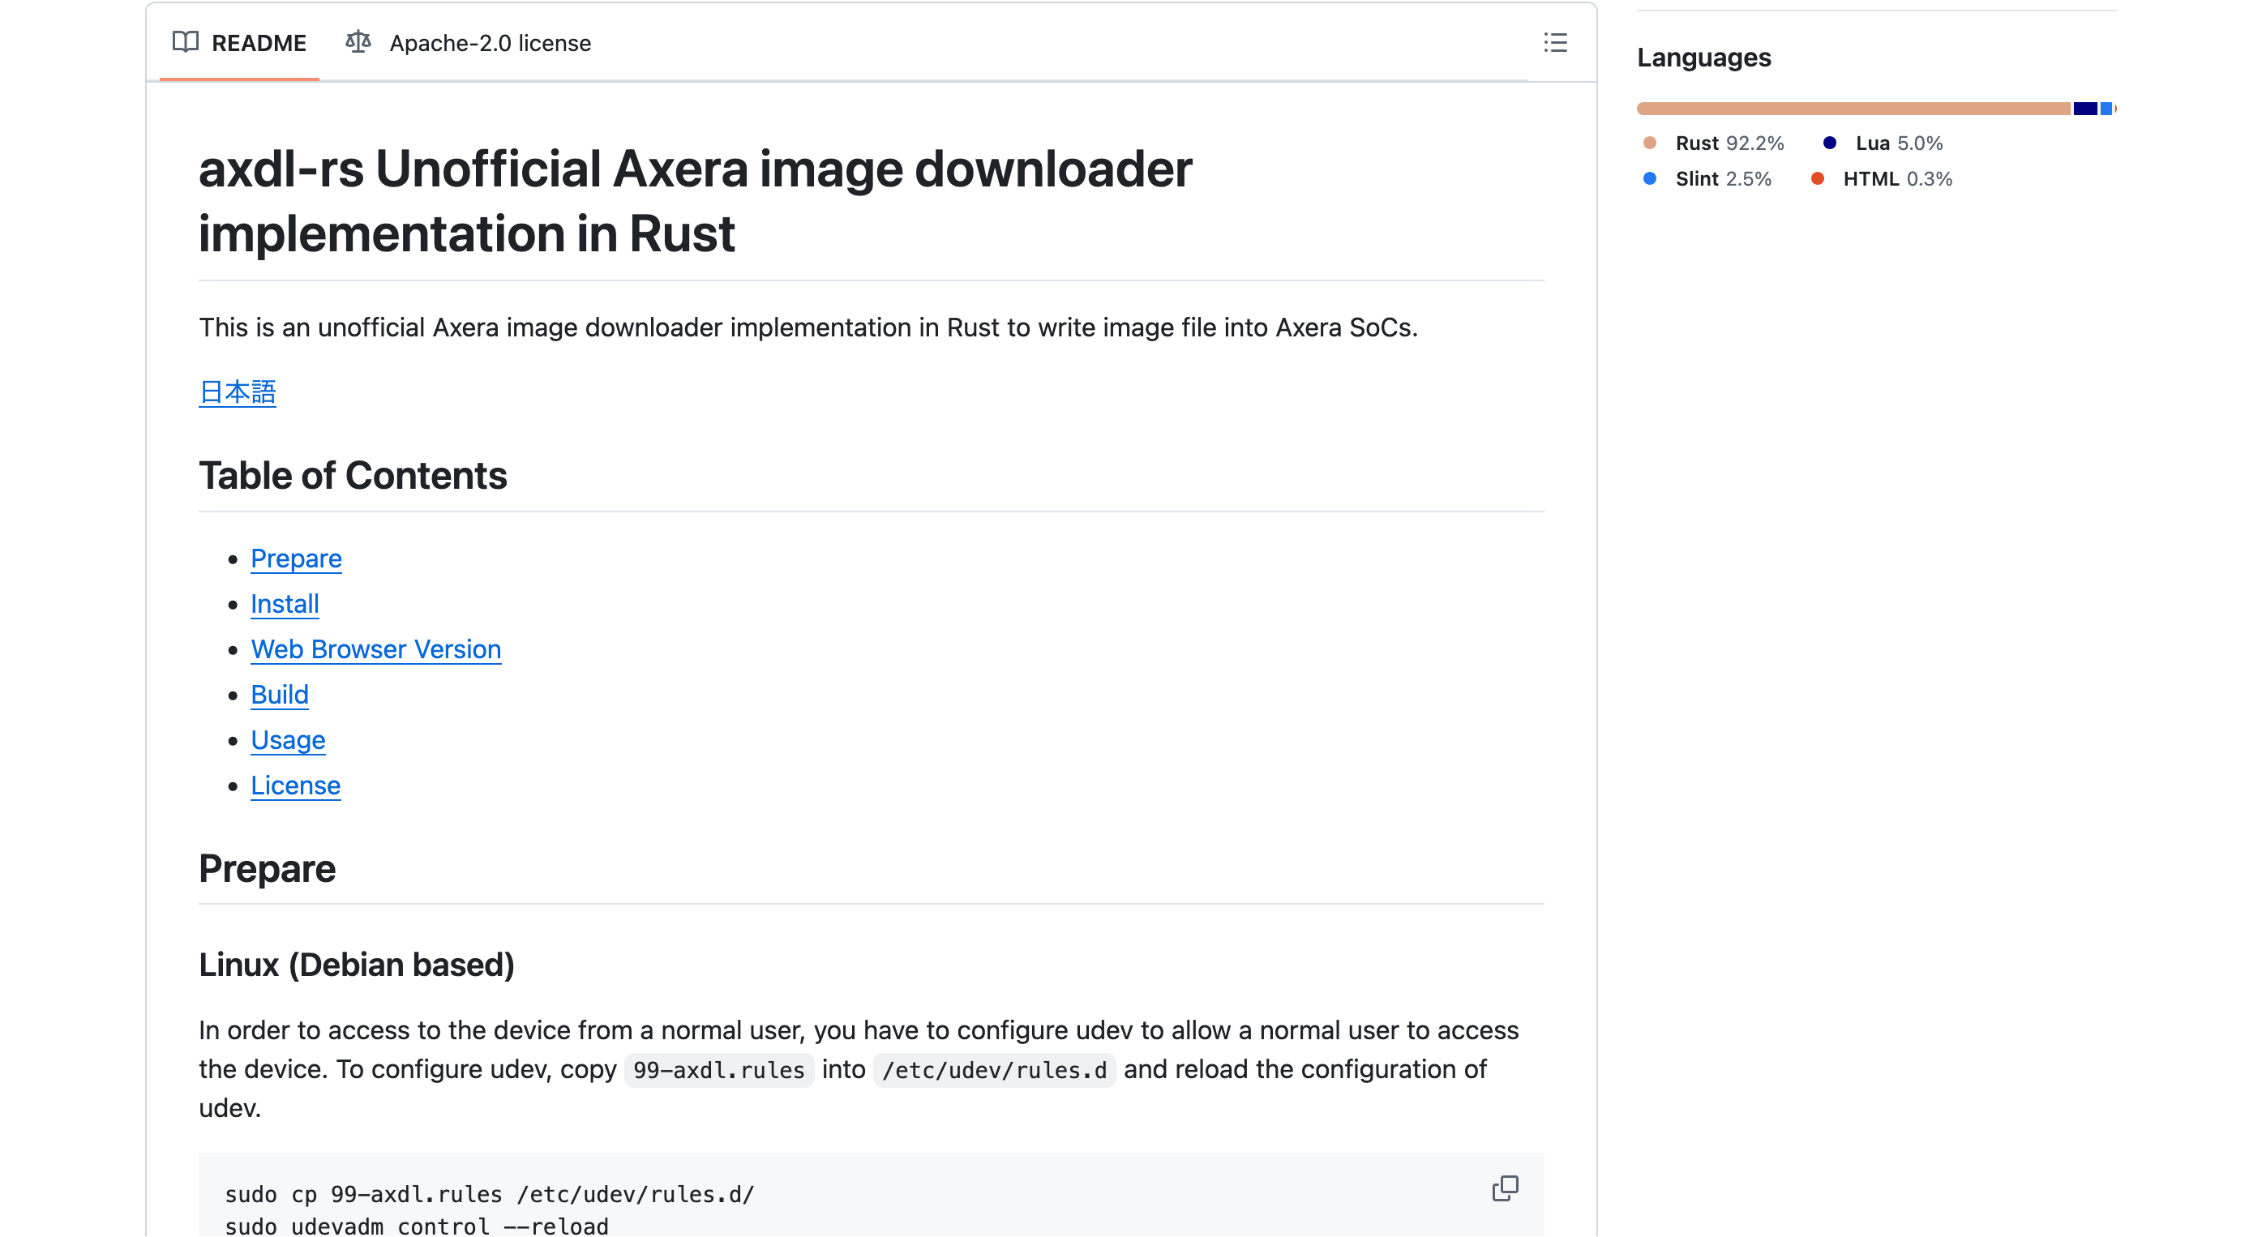Screen dimensions: 2262x1237
Task: Click the light blue Slint bar segment
Action: pyautogui.click(x=2105, y=109)
